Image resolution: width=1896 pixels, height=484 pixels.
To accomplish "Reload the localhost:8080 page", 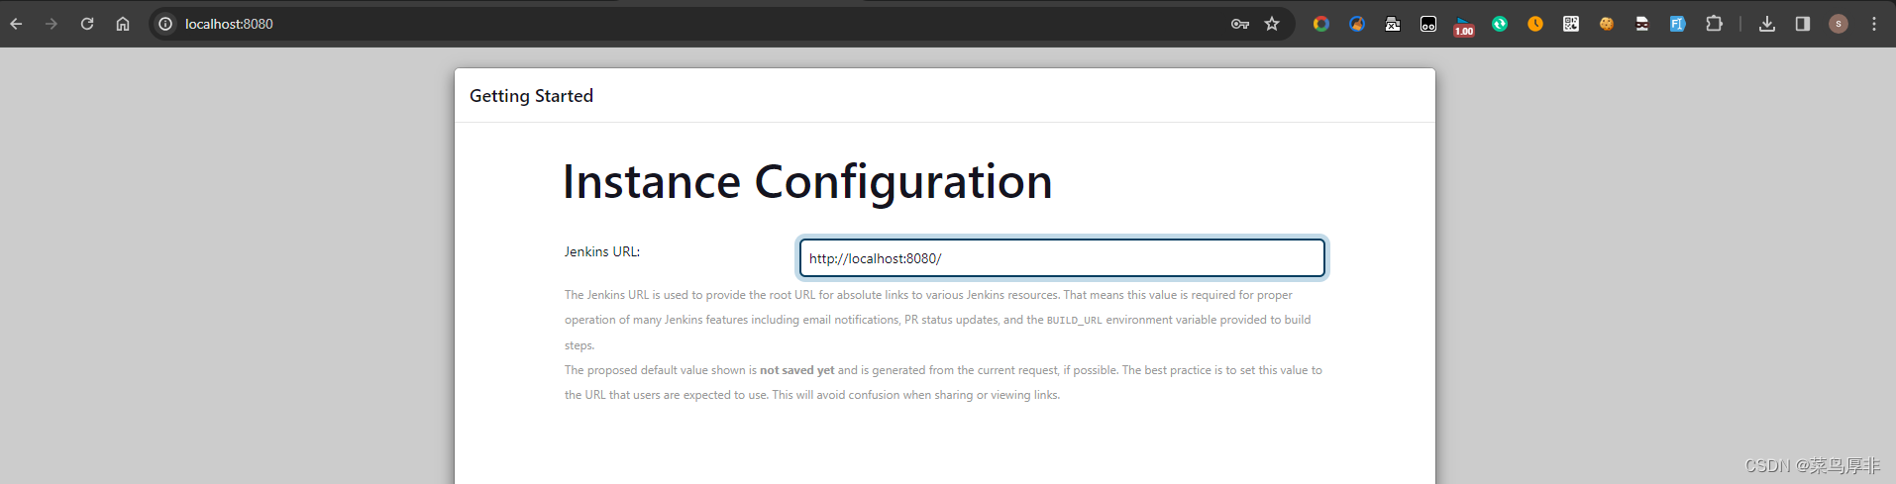I will (x=87, y=24).
